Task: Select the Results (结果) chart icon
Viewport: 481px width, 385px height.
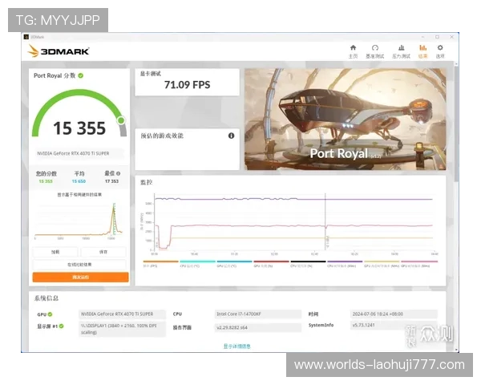Action: coord(422,49)
